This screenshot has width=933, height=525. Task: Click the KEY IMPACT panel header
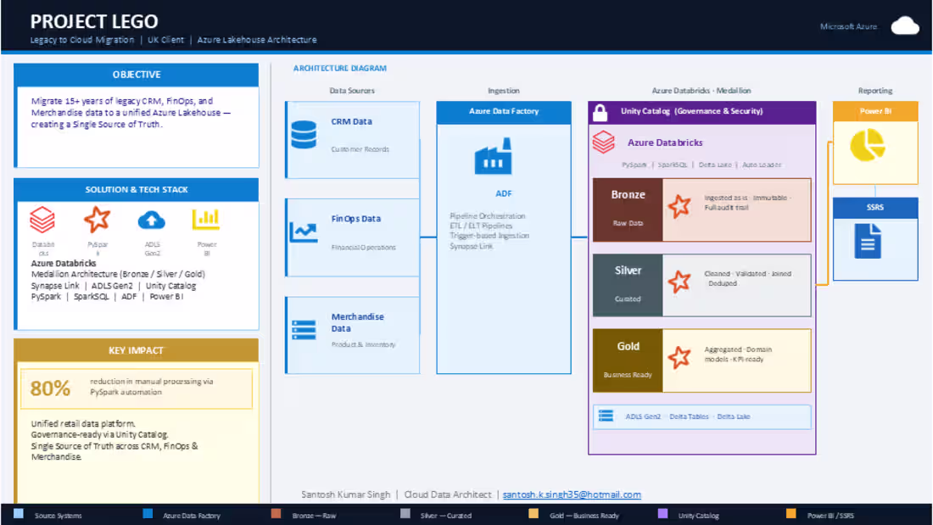point(137,350)
